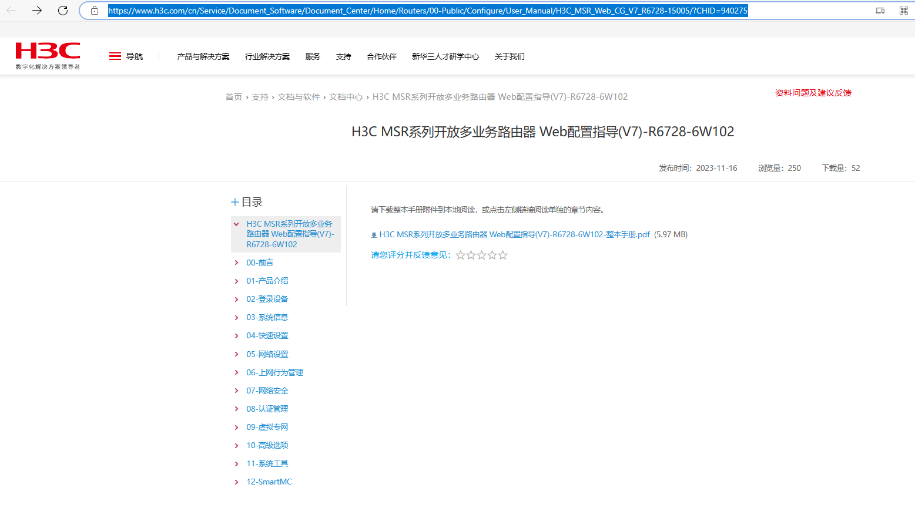Rate with the third star
The height and width of the screenshot is (508, 915).
[x=482, y=255]
